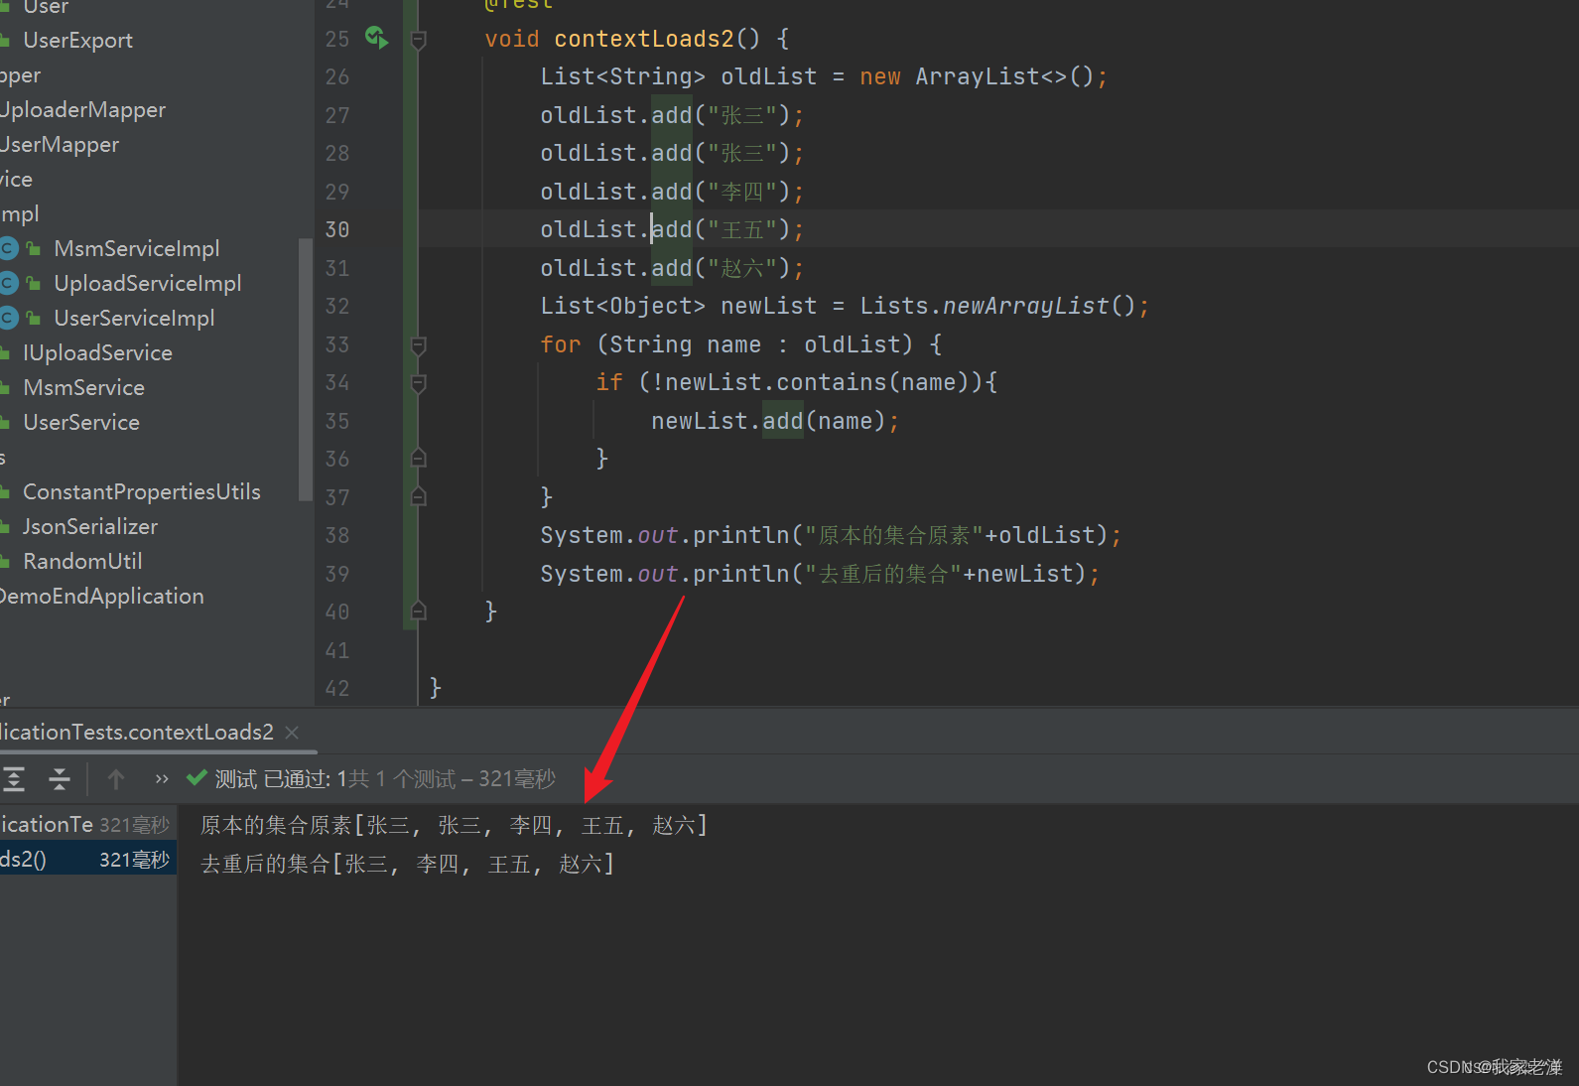The width and height of the screenshot is (1579, 1086).
Task: Click line number 30 in gutter
Action: pyautogui.click(x=337, y=229)
